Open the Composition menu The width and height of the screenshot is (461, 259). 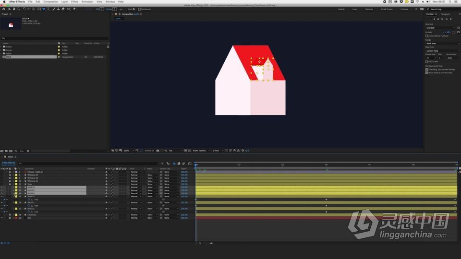(51, 2)
